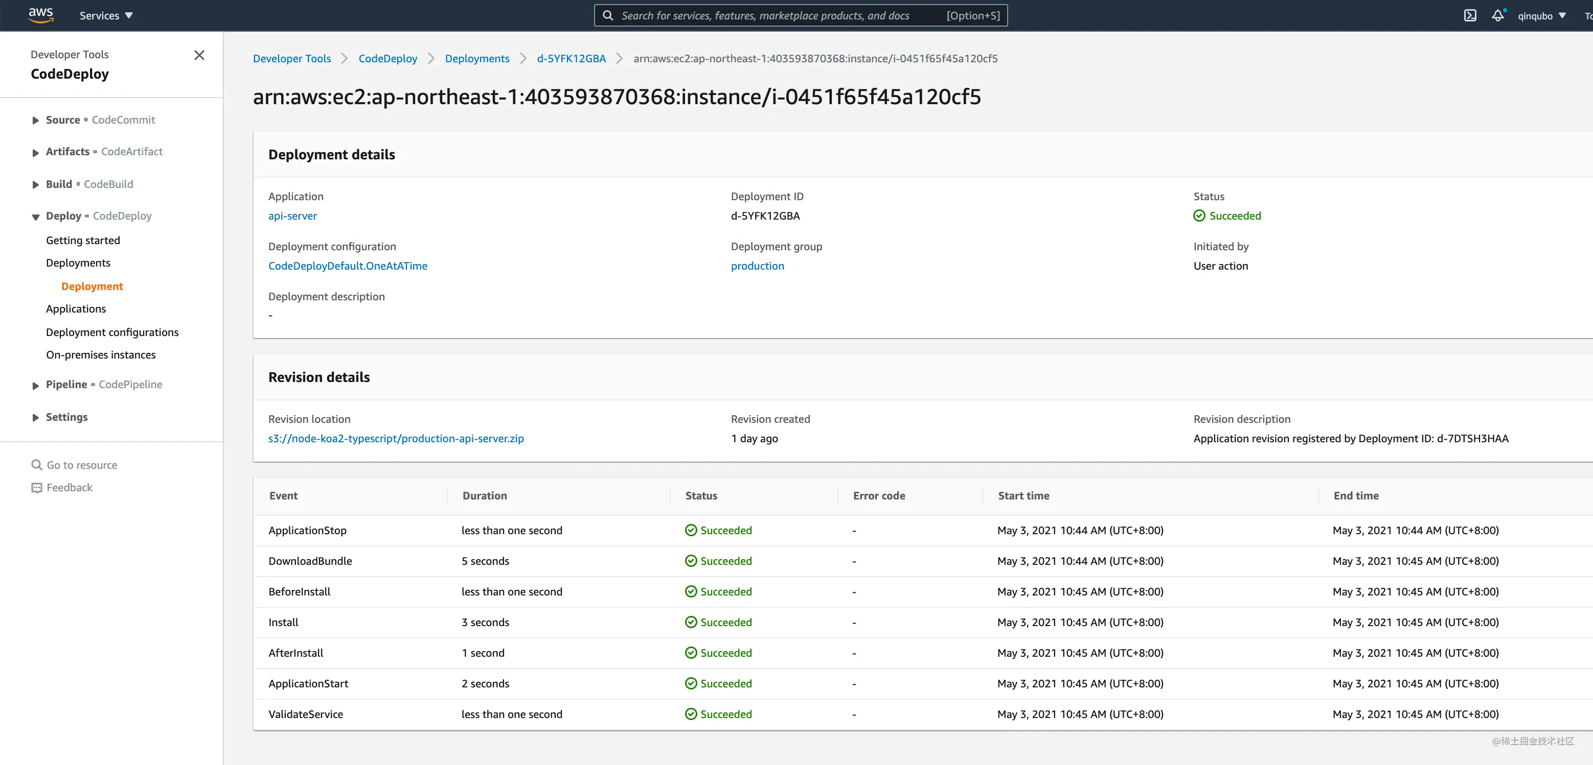Open Deployment configurations in sidebar
1593x765 pixels.
click(x=112, y=332)
